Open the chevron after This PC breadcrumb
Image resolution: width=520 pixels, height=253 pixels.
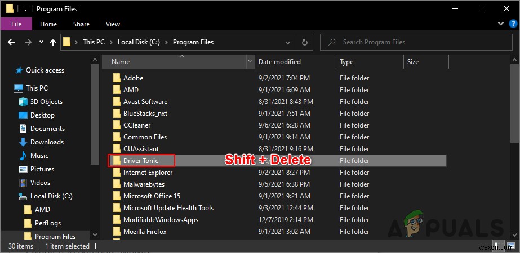[x=111, y=42]
